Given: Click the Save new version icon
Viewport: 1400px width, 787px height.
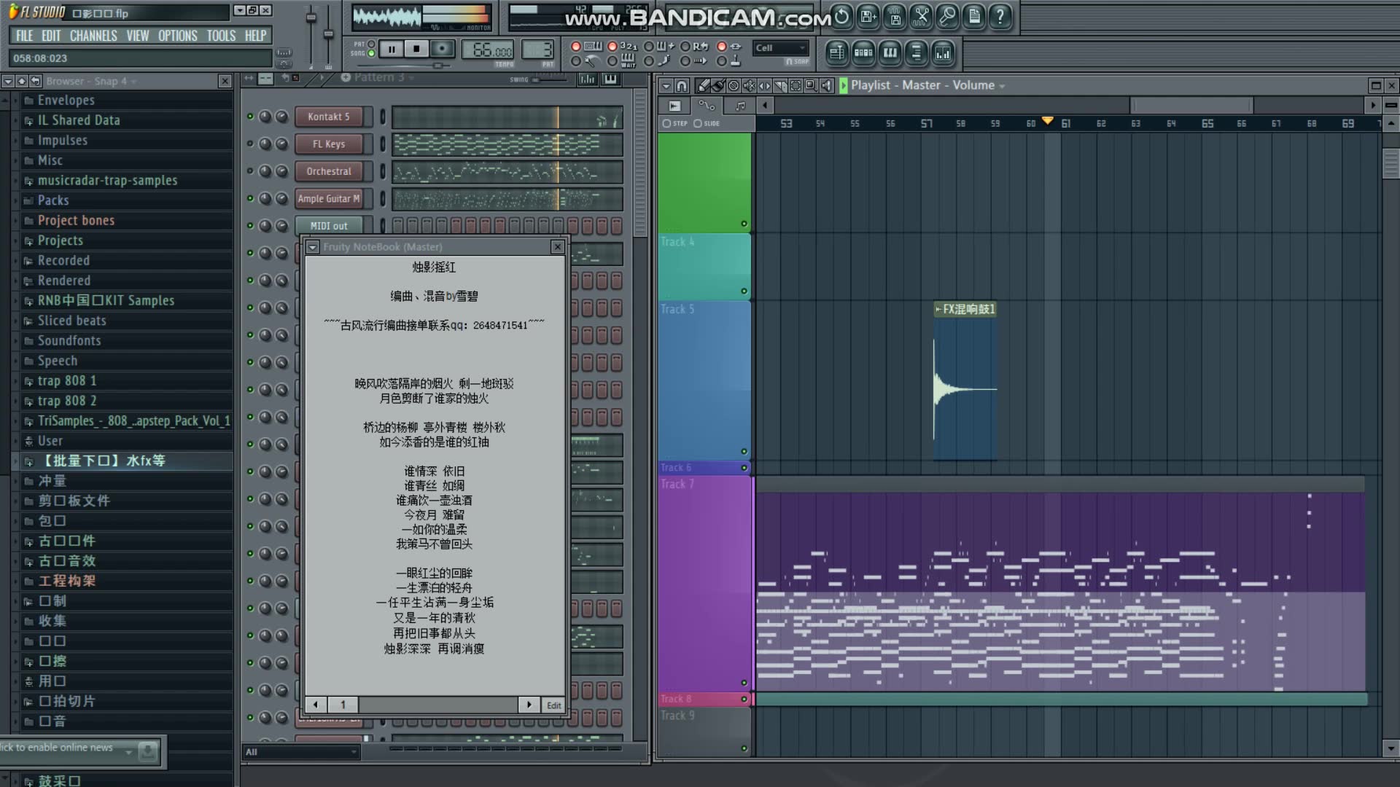Looking at the screenshot, I should tap(868, 16).
